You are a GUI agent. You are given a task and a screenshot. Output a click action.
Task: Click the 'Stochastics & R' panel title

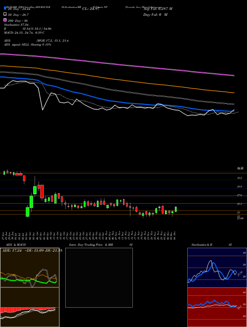point(202,245)
